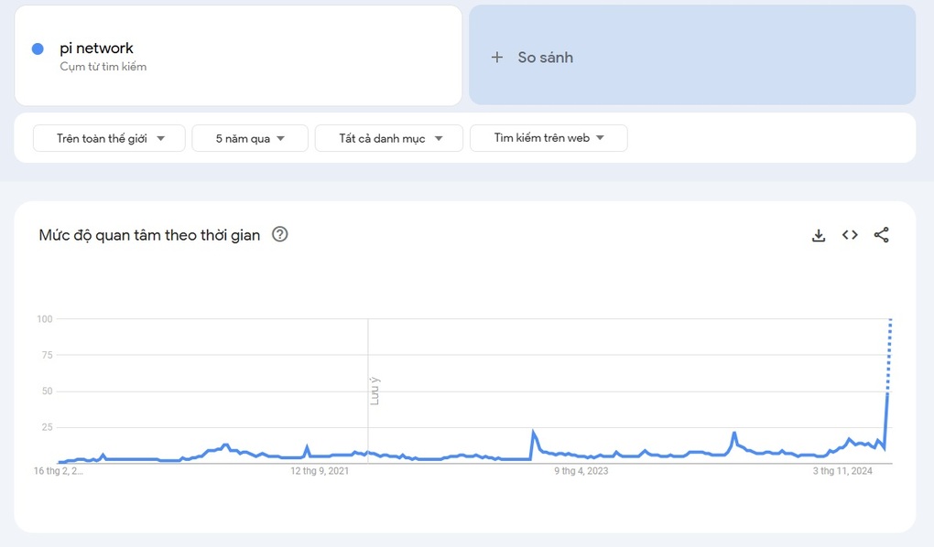The image size is (934, 547).
Task: Click the blue dot beside pi network
Action: pos(38,48)
